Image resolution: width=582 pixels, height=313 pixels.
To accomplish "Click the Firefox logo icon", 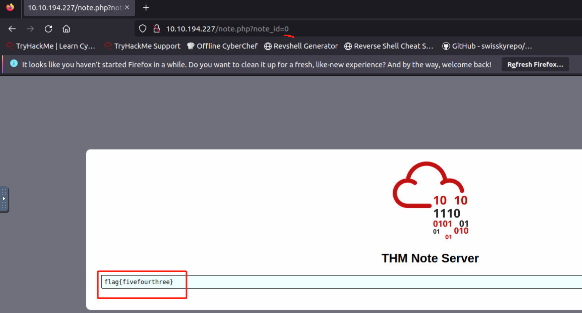I will [10, 7].
